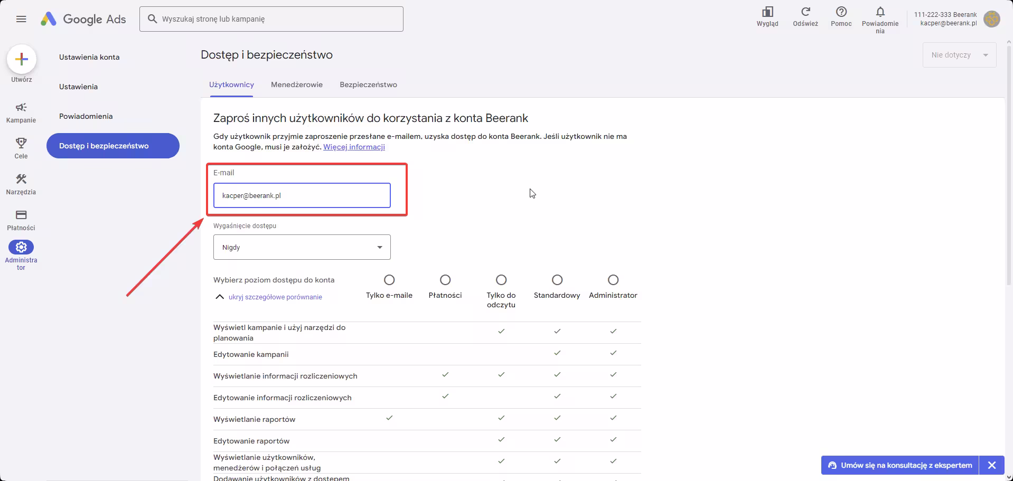Open the hamburger main menu

click(x=21, y=19)
